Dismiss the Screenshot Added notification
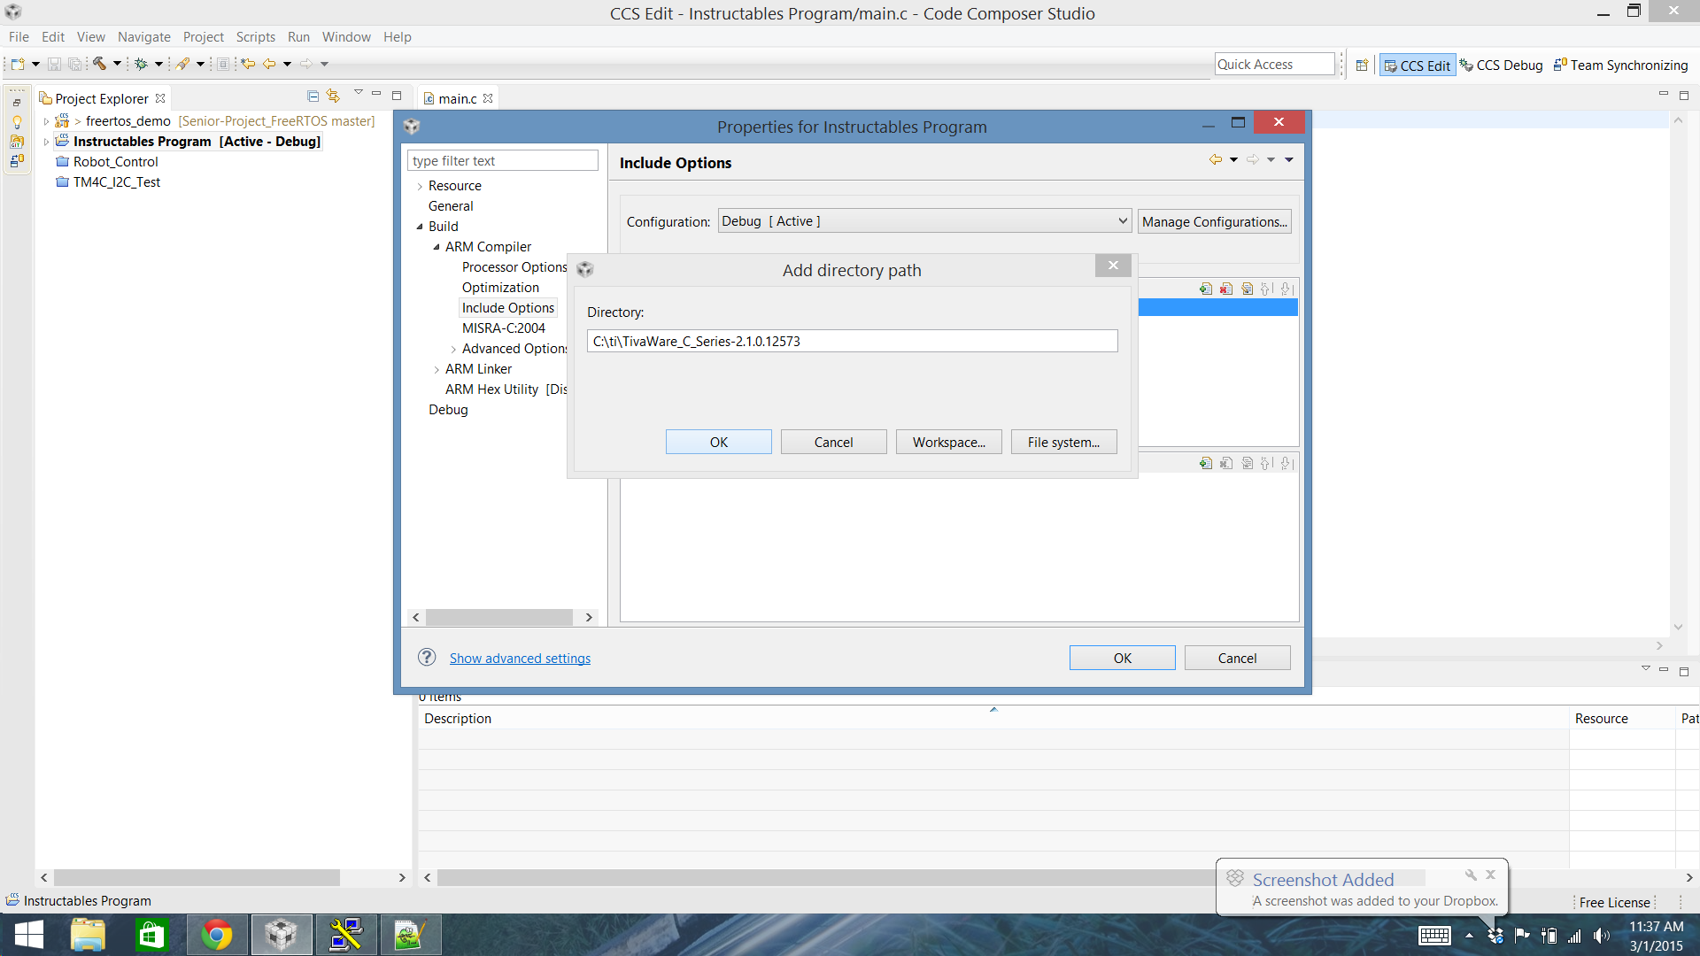Viewport: 1700px width, 956px height. click(x=1490, y=875)
